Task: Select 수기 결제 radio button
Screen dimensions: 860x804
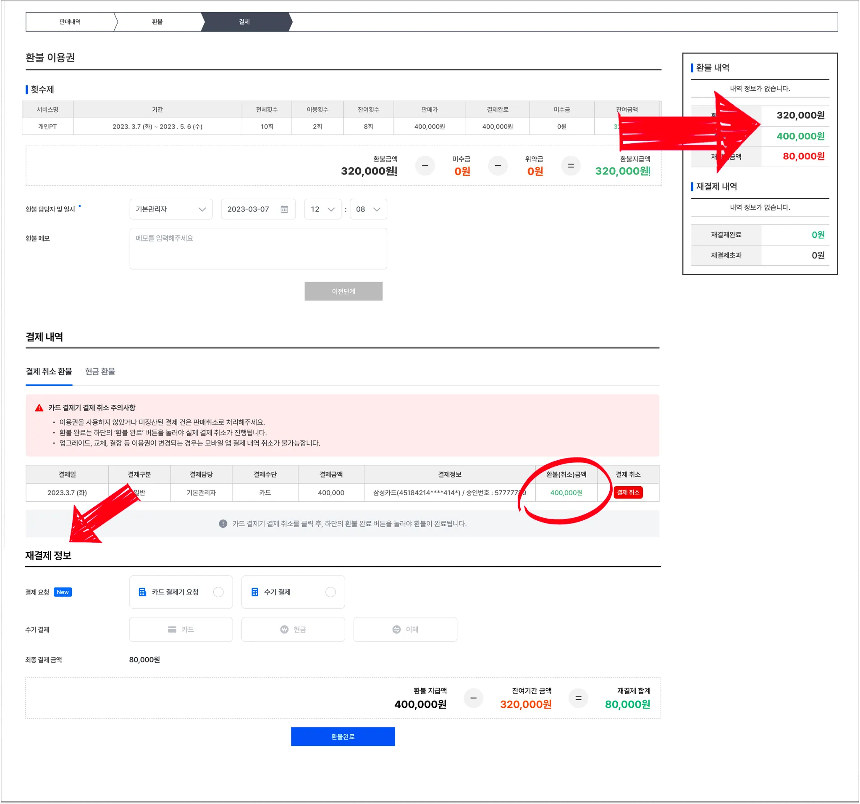Action: [x=330, y=592]
